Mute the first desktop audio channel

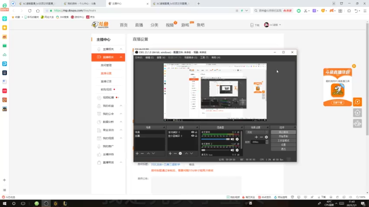pyautogui.click(x=232, y=139)
